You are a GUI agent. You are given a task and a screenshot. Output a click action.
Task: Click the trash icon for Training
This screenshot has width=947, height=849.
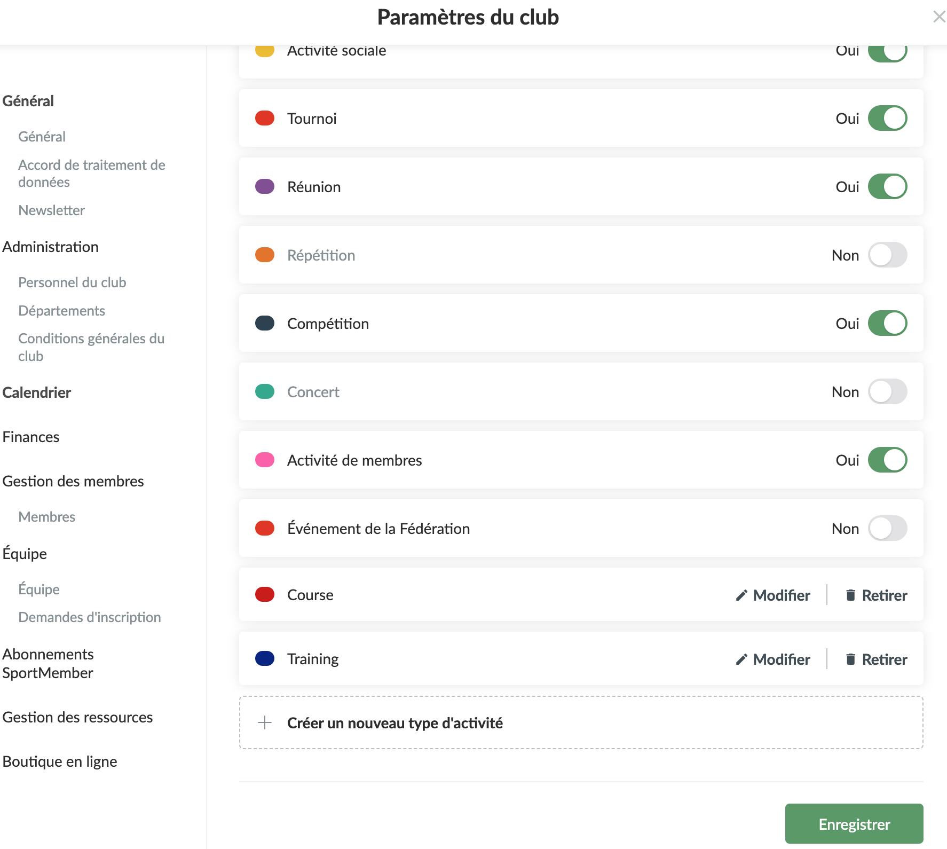pyautogui.click(x=850, y=659)
